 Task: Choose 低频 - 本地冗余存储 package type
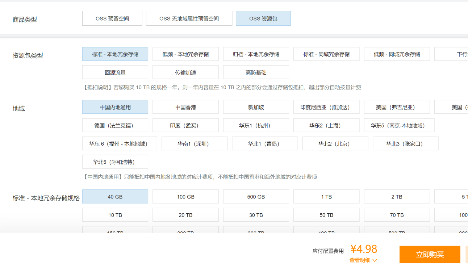click(x=185, y=54)
